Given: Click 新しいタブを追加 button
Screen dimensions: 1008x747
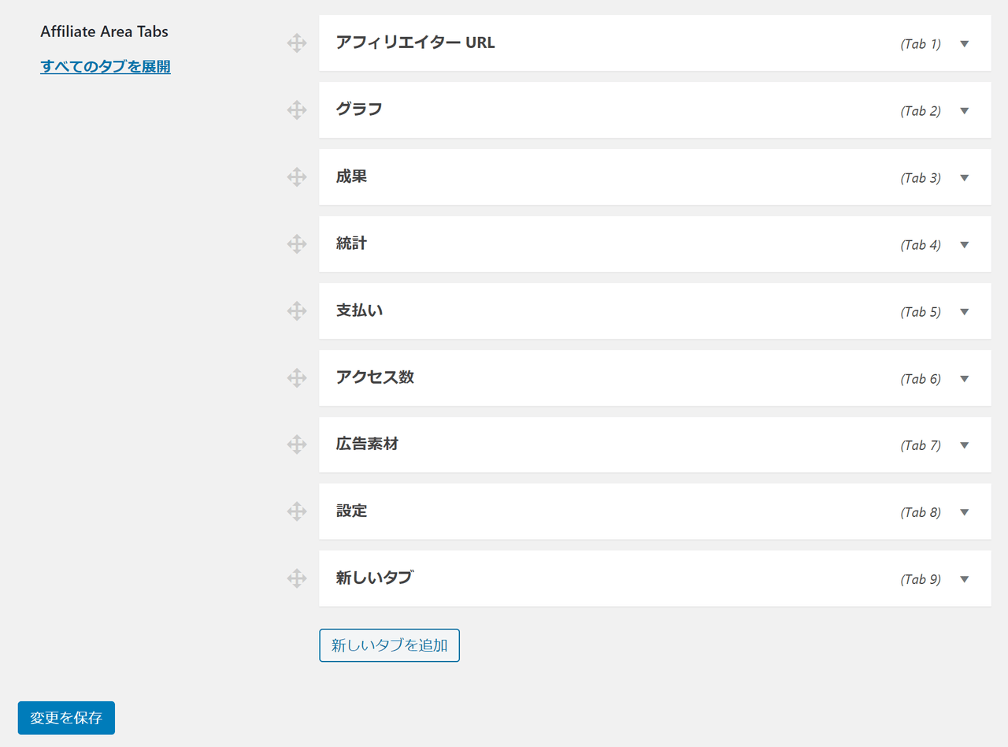Looking at the screenshot, I should pyautogui.click(x=389, y=645).
